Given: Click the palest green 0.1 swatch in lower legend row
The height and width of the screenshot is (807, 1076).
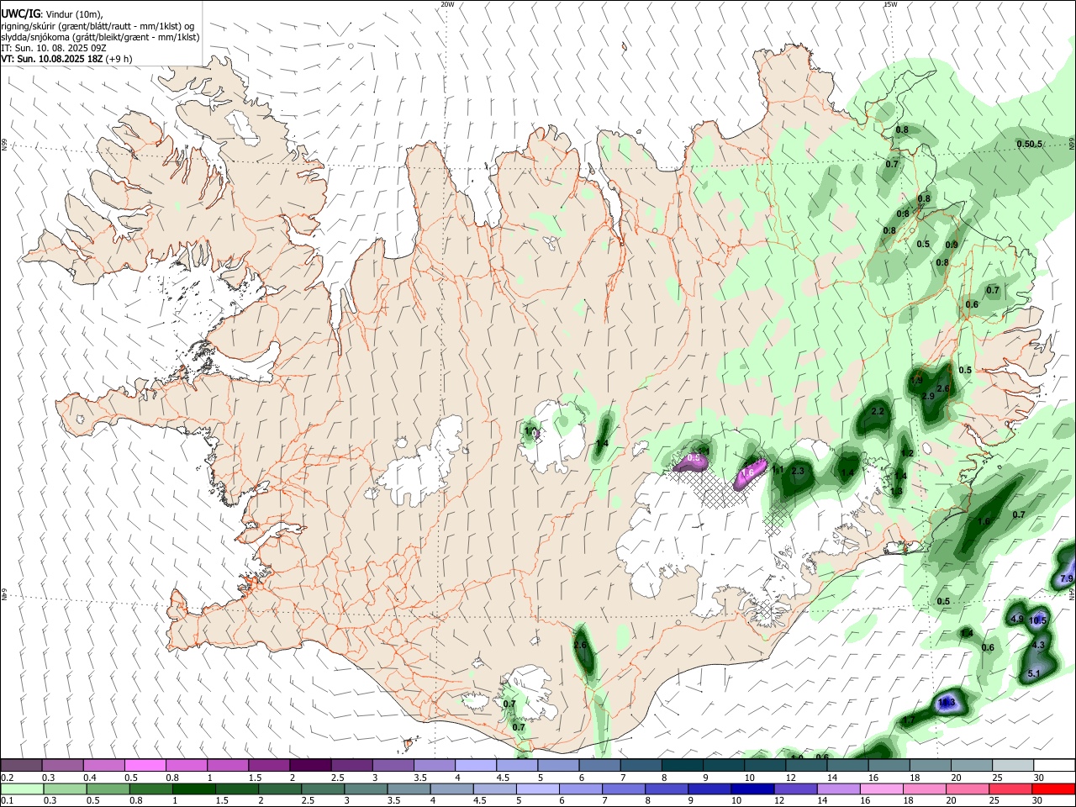Looking at the screenshot, I should pos(22,789).
